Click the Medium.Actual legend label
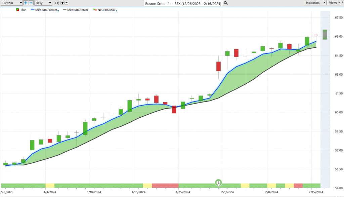This screenshot has height=197, width=344. click(78, 10)
